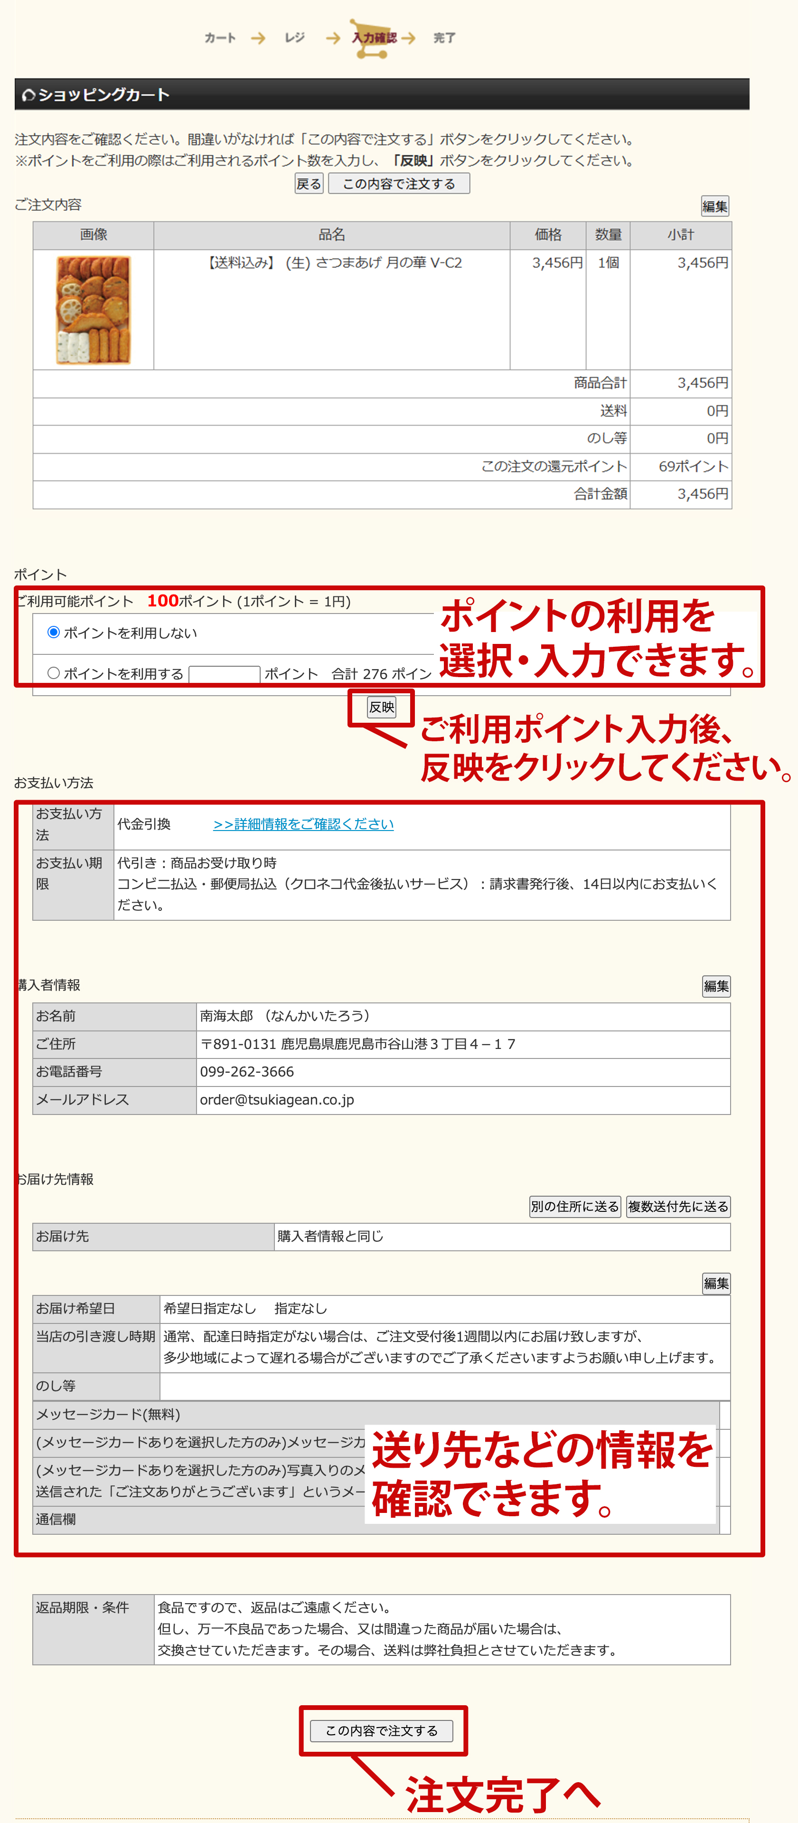The height and width of the screenshot is (1823, 798).
Task: Click the カート step in progress bar
Action: [x=220, y=38]
